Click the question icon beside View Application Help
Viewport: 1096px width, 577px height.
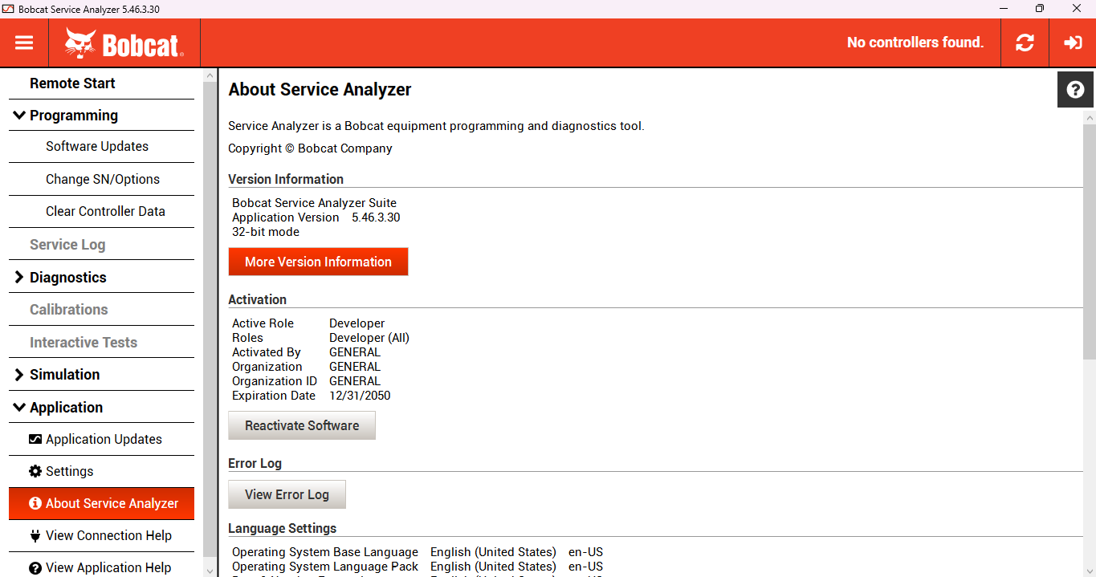[35, 567]
